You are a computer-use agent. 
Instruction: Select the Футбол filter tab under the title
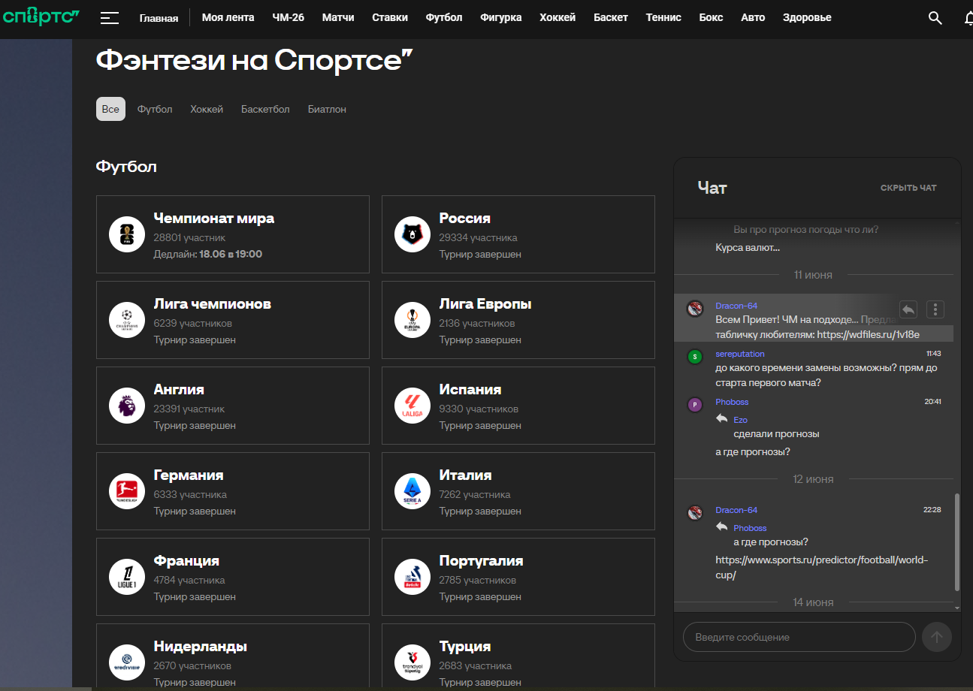pyautogui.click(x=155, y=109)
